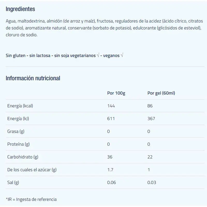Select the Grasa (g) row label
Screen dimensions: 207x207
click(x=16, y=131)
